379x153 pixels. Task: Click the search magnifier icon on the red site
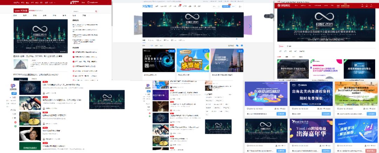96,11
